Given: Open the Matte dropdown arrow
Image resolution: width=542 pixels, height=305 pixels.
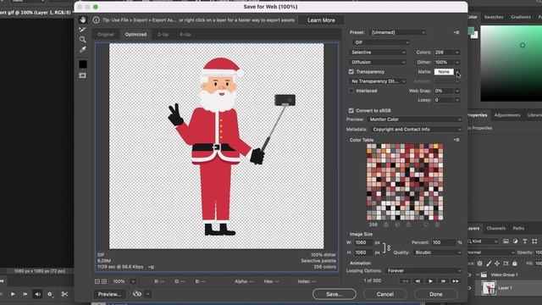Looking at the screenshot, I should 457,72.
